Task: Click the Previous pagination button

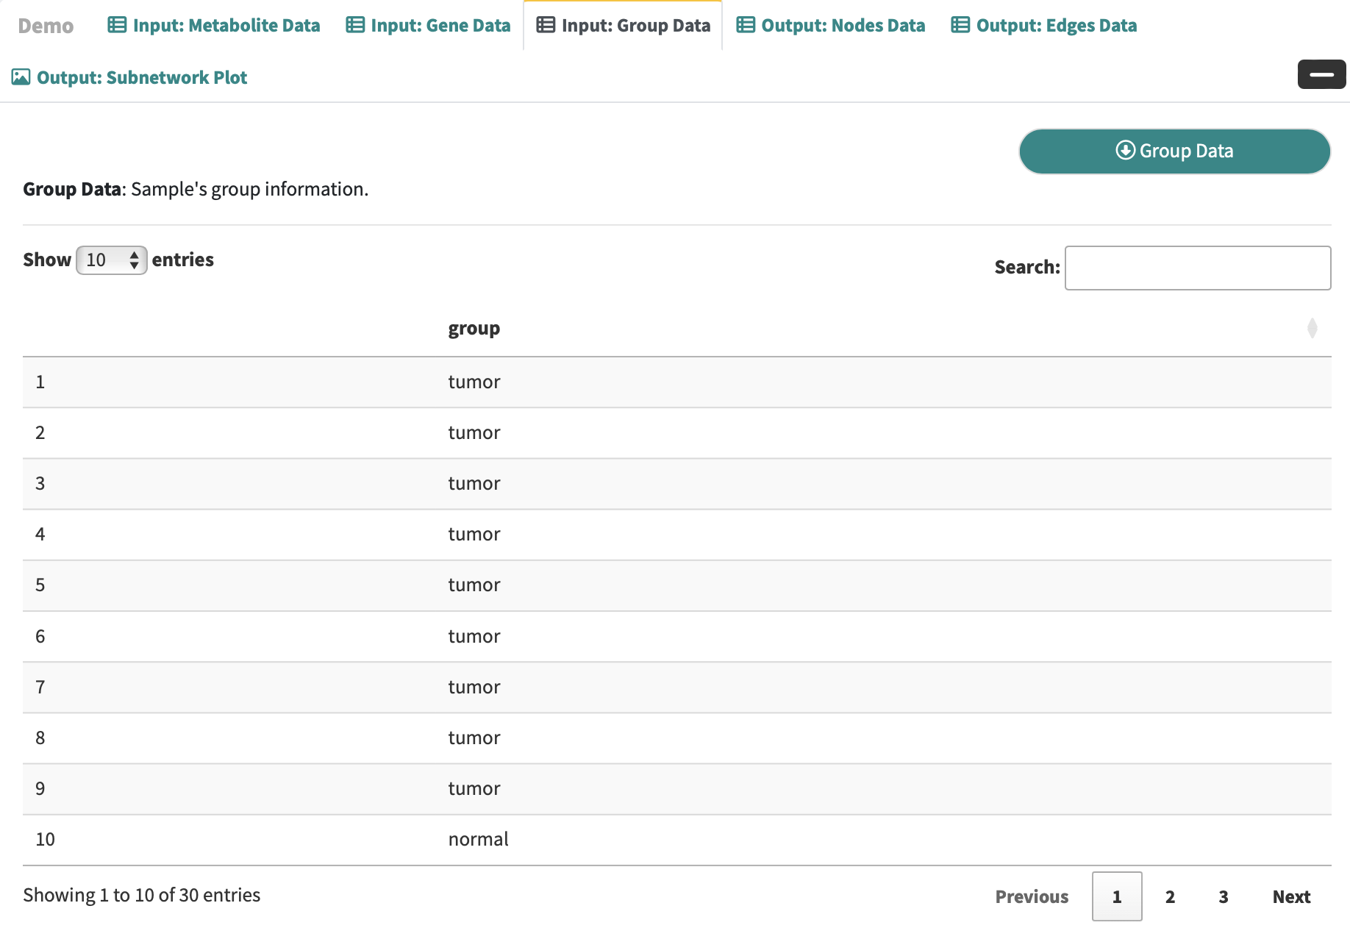Action: coord(1032,896)
